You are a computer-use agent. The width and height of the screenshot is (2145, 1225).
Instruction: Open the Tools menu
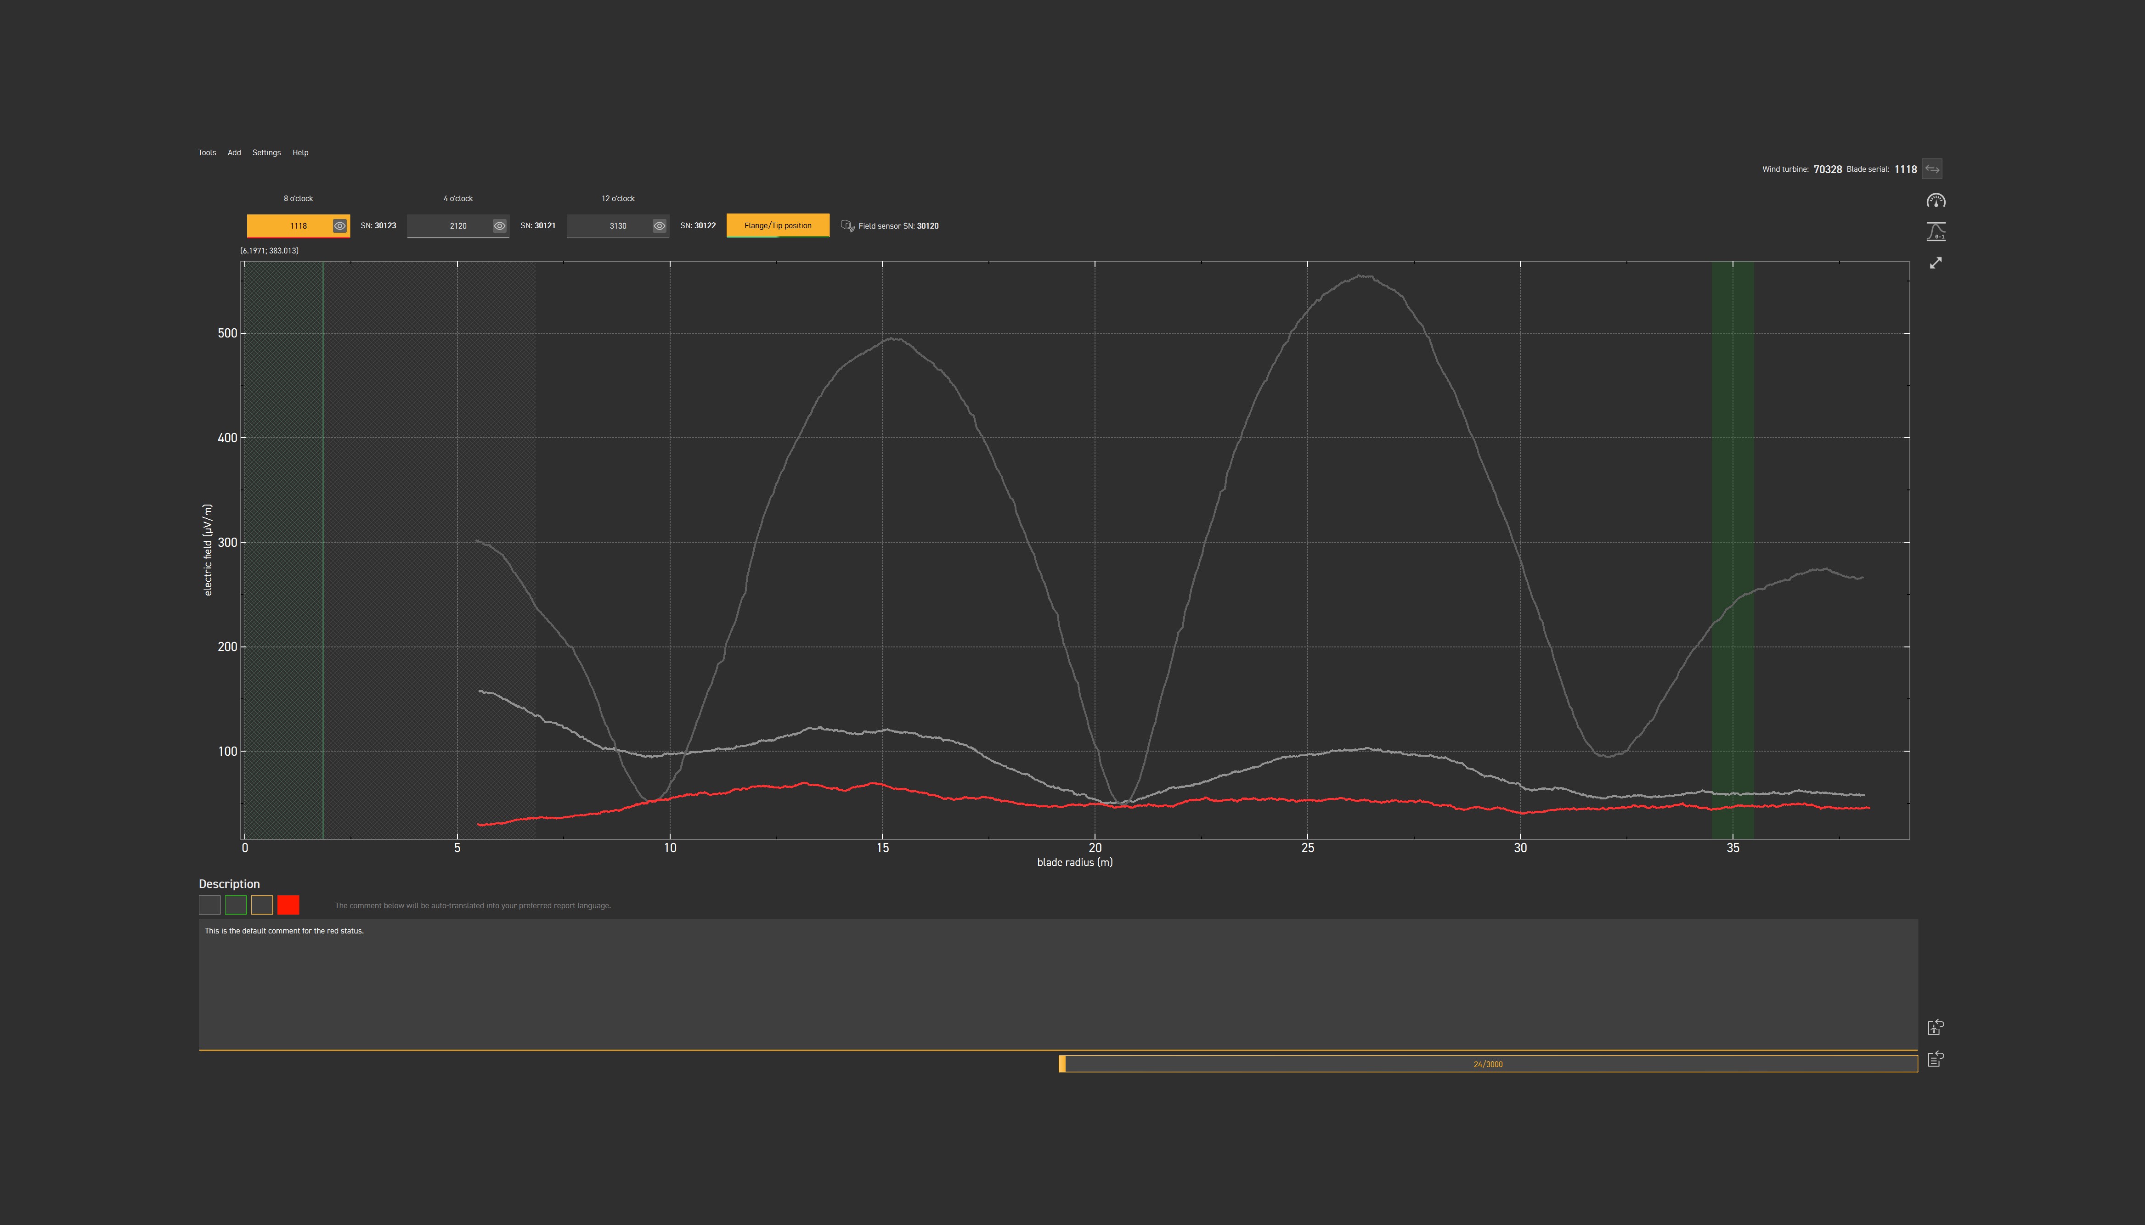pos(207,152)
